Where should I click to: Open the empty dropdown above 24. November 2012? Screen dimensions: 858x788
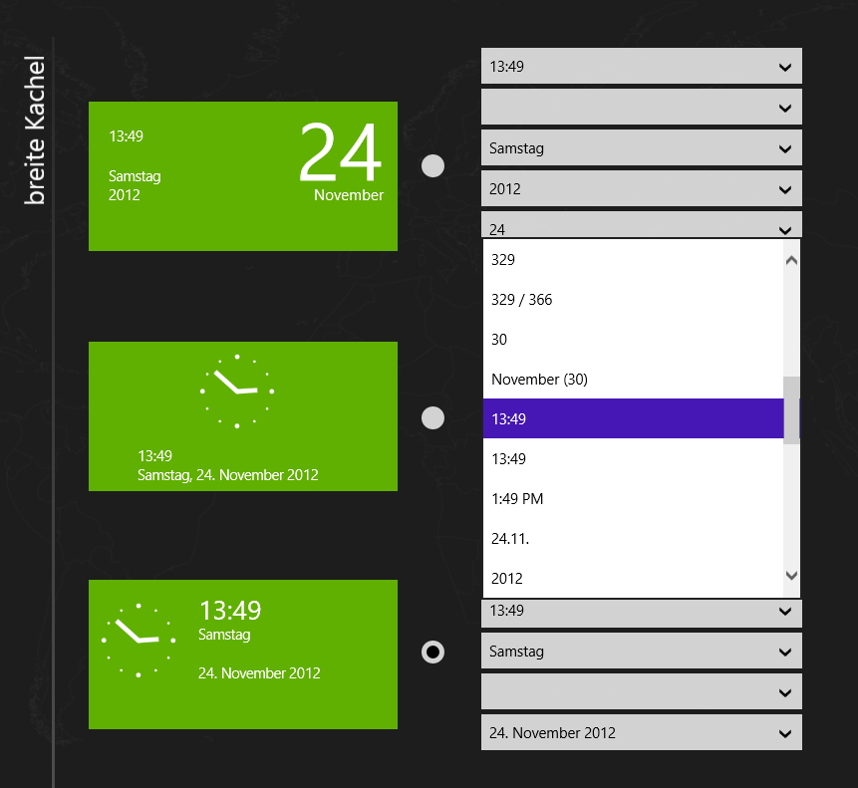(x=642, y=691)
